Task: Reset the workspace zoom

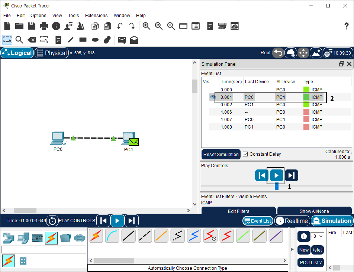Action: tap(158, 26)
